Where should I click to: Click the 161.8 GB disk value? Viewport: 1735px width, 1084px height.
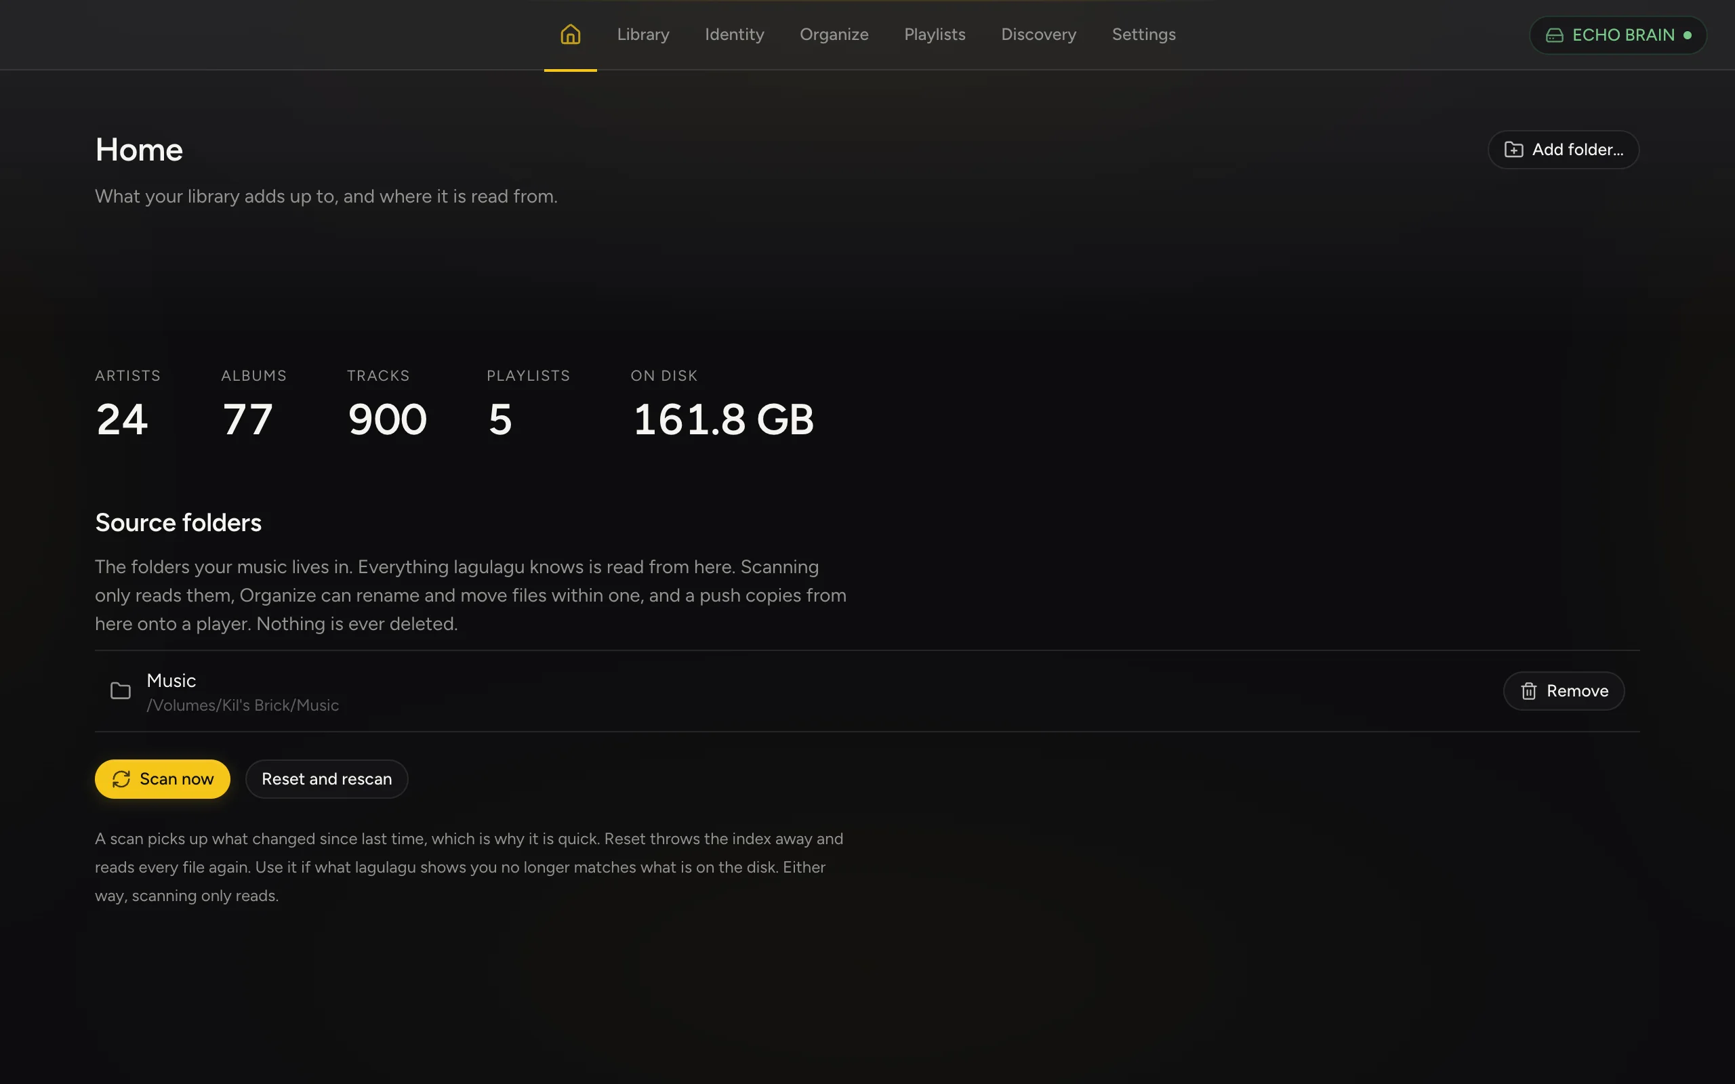pyautogui.click(x=723, y=419)
